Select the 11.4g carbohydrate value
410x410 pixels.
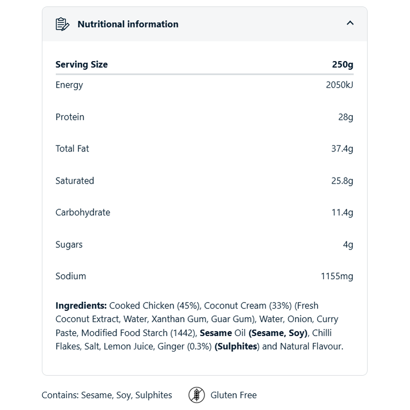point(342,213)
